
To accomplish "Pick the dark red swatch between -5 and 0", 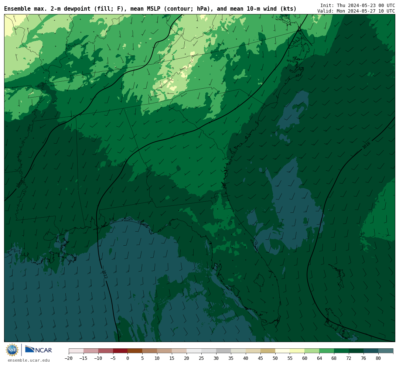I will [120, 351].
